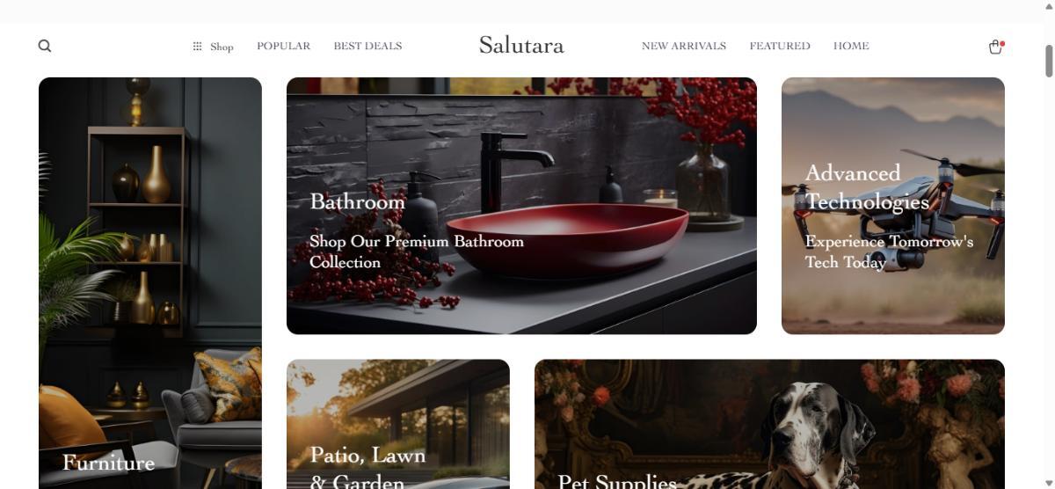This screenshot has height=489, width=1055.
Task: Open the Featured section
Action: click(780, 46)
